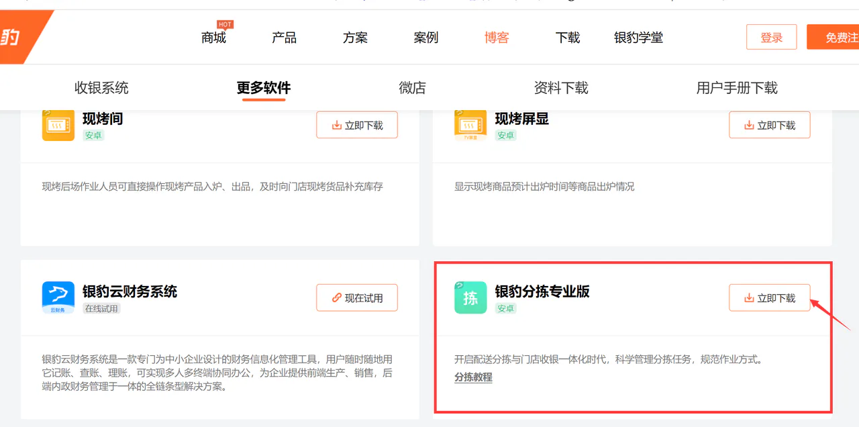Screen dimensions: 859x427
Task: Click the 银豹云财务系统 blue app icon
Action: tap(58, 298)
